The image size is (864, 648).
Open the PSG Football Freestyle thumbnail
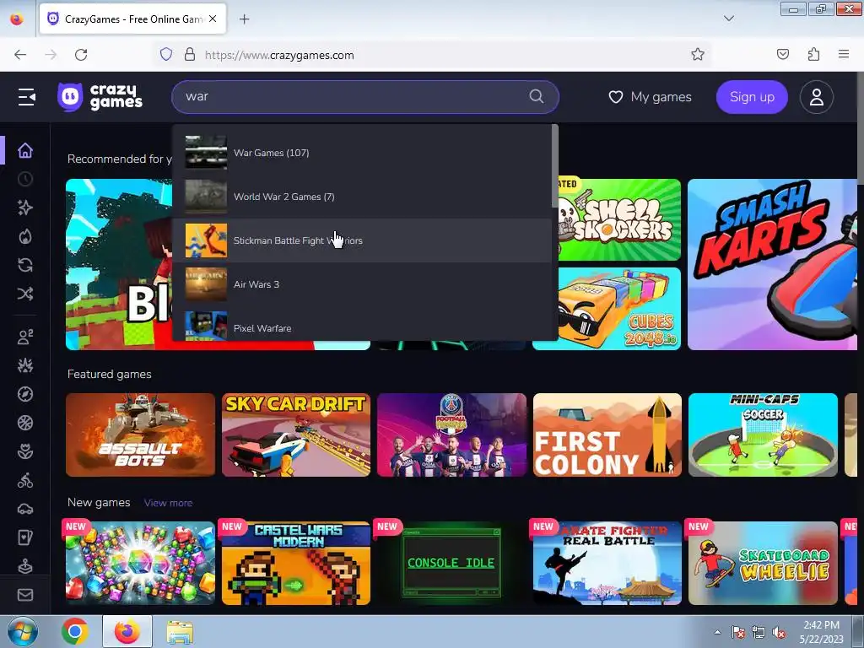point(451,435)
